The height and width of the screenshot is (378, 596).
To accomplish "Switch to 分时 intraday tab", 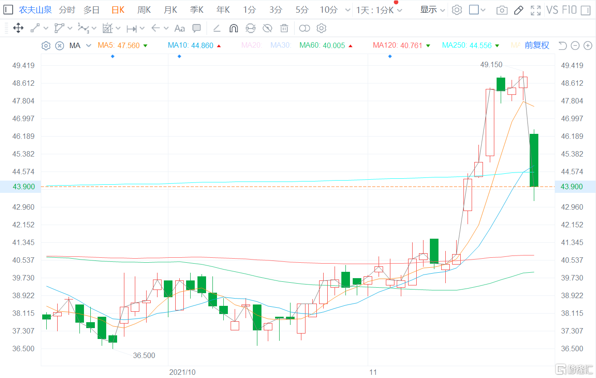I will 67,10.
